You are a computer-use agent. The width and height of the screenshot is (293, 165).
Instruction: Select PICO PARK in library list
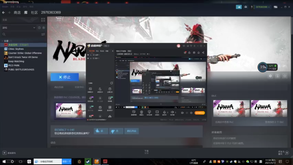(x=23, y=66)
